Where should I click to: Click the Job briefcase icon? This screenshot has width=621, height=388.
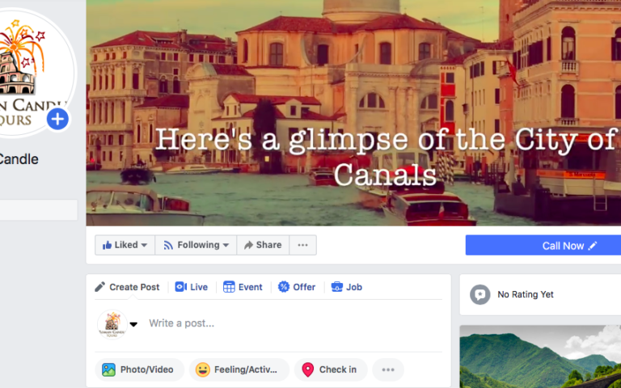point(337,287)
